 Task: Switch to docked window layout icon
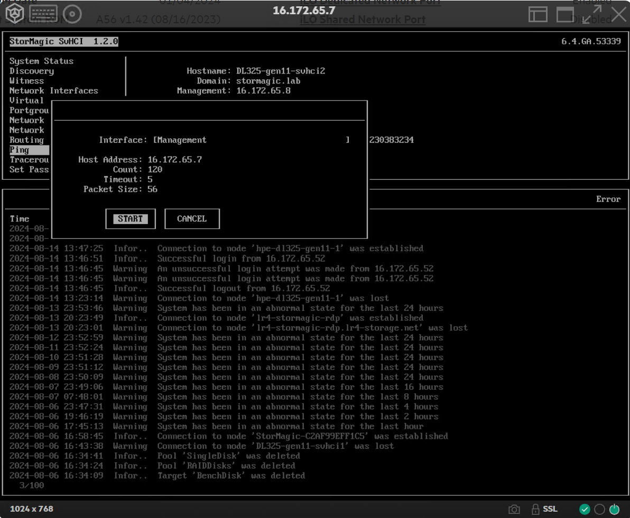(538, 14)
